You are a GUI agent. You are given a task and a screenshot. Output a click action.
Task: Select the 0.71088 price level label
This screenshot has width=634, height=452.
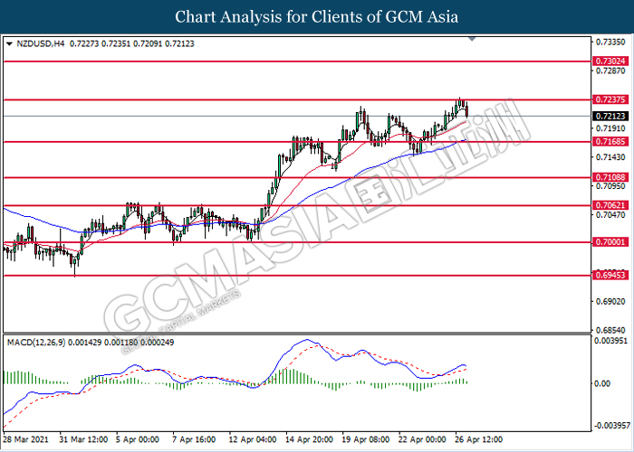click(x=610, y=177)
